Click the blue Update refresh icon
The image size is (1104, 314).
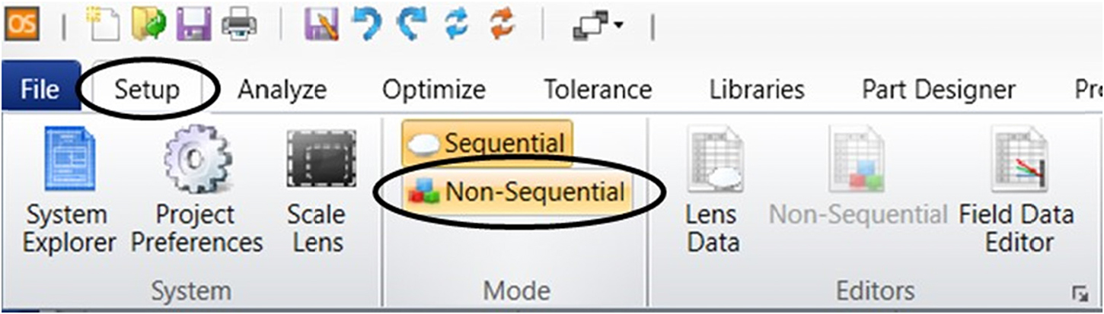coord(458,26)
